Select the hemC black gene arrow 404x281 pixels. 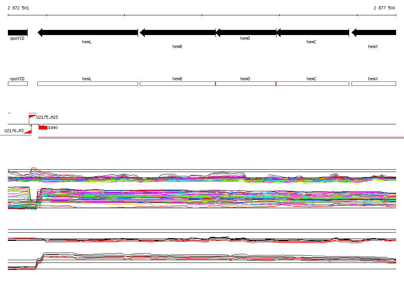312,33
